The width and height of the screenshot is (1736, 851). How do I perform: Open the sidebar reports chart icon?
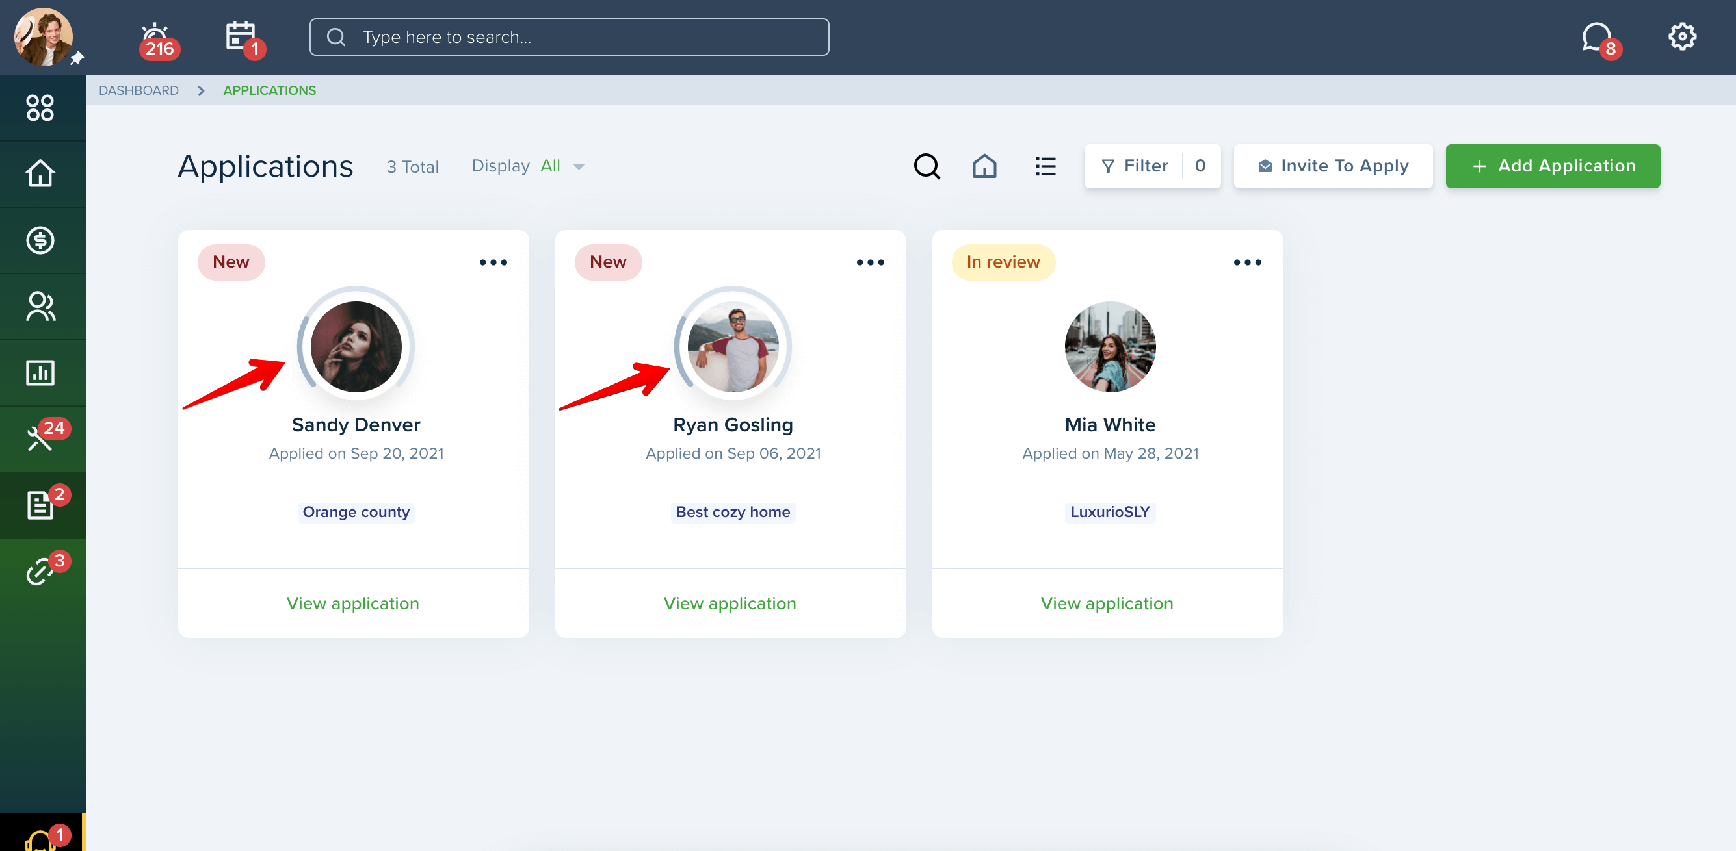click(40, 372)
